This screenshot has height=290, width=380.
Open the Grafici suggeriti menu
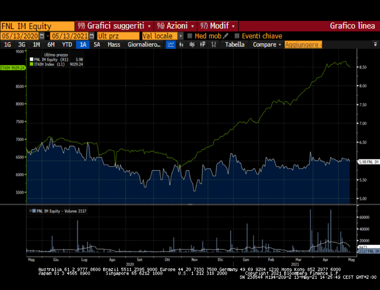[115, 26]
